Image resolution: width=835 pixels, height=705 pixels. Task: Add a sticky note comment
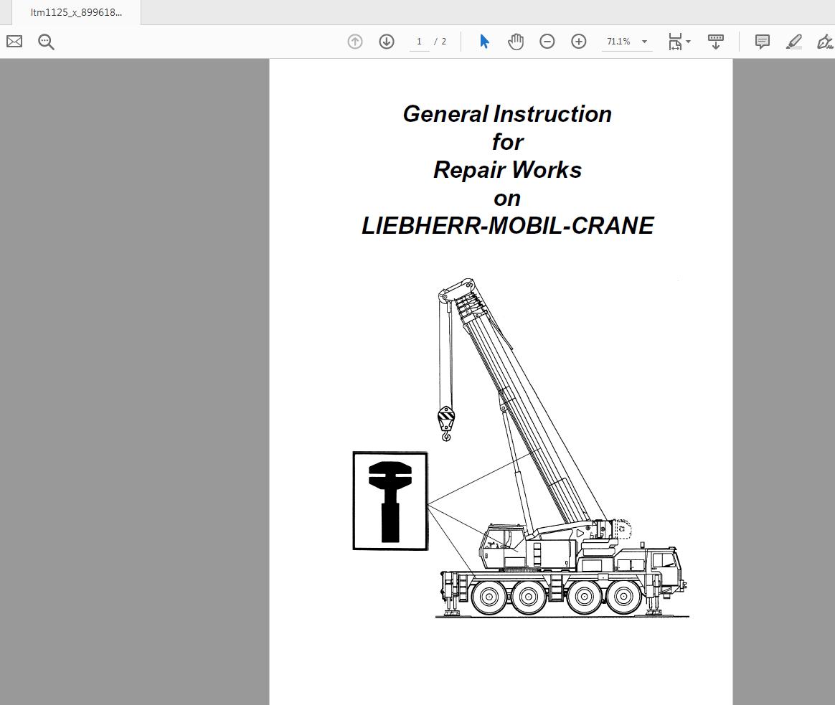tap(762, 41)
